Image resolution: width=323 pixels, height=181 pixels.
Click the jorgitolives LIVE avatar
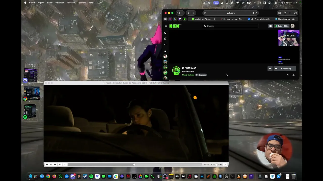click(176, 71)
